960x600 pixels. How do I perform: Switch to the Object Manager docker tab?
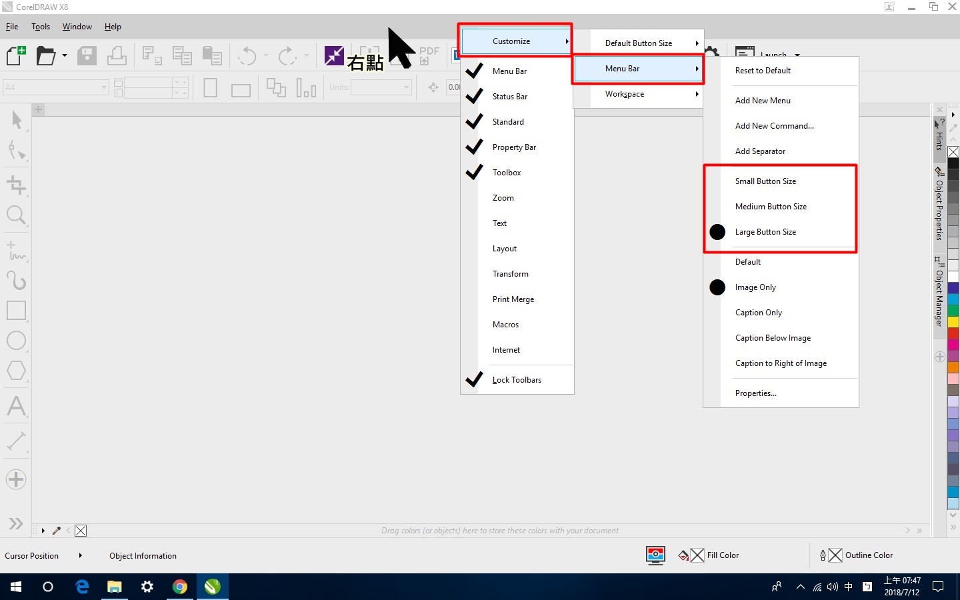point(939,293)
